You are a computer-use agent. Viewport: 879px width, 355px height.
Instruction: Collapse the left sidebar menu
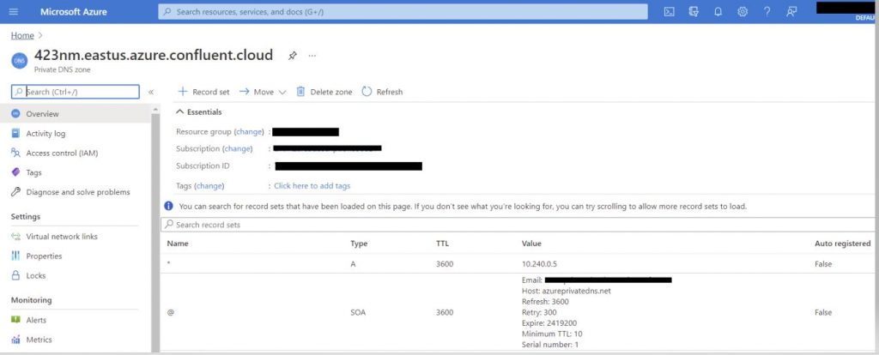tap(151, 92)
